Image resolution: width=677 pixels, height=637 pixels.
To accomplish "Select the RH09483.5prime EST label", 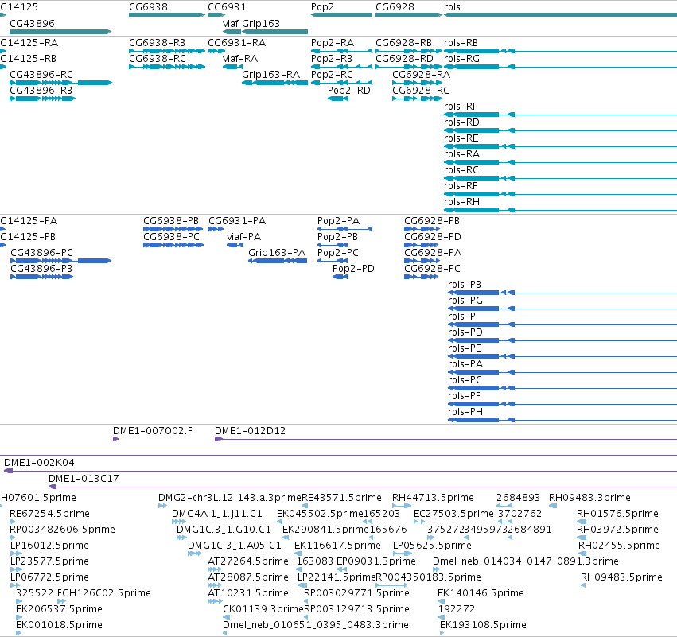I will 621,577.
